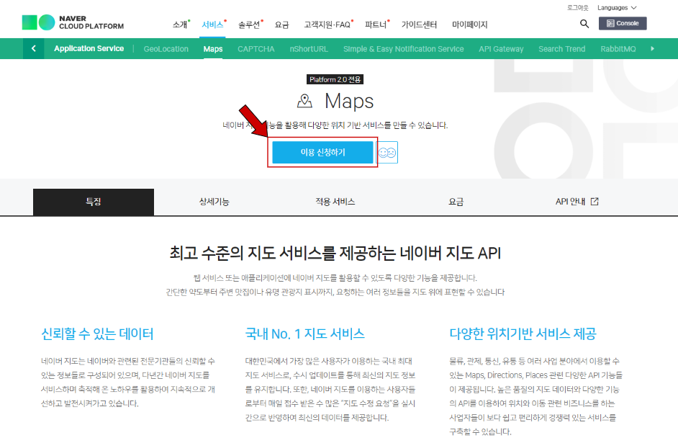Screen dimensions: 678x443
Task: Click the heading 국내 No. 1 지도 서비스
Action: pyautogui.click(x=305, y=334)
